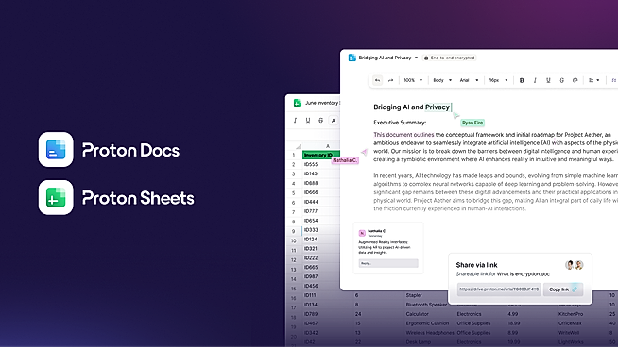Image resolution: width=618 pixels, height=347 pixels.
Task: Click the Copy link button
Action: (x=563, y=289)
